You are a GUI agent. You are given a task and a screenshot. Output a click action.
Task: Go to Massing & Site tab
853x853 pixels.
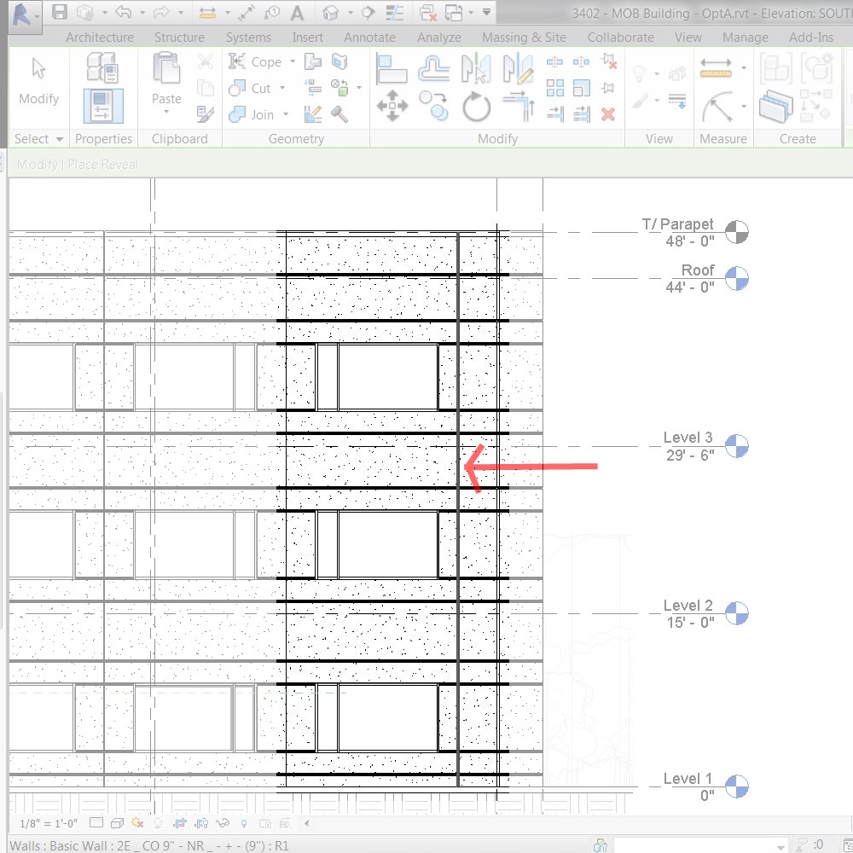pos(524,37)
